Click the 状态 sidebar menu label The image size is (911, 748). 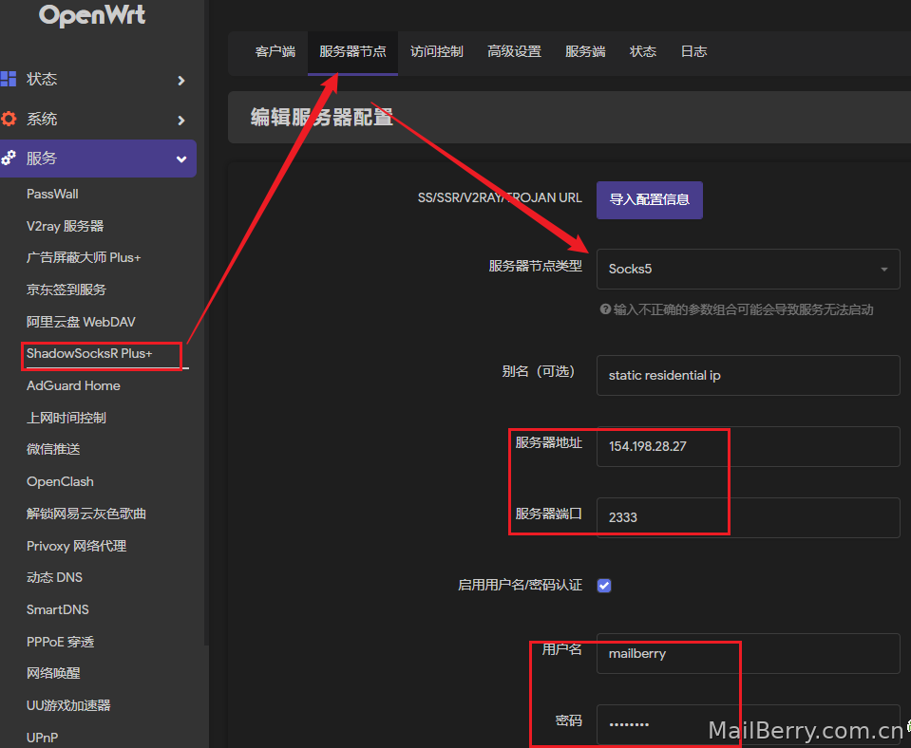(x=42, y=79)
